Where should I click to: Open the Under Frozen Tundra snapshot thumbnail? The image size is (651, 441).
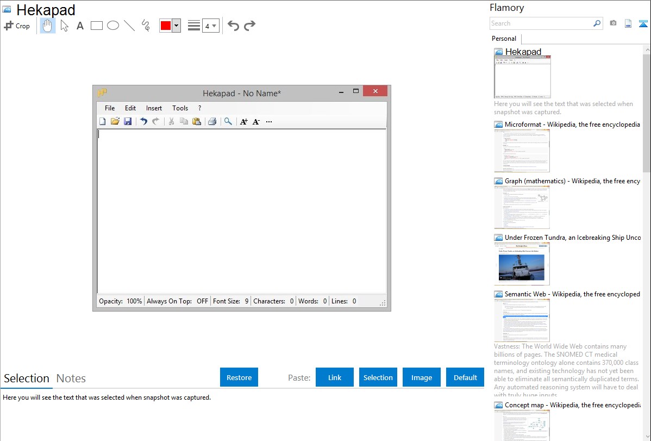click(x=522, y=264)
